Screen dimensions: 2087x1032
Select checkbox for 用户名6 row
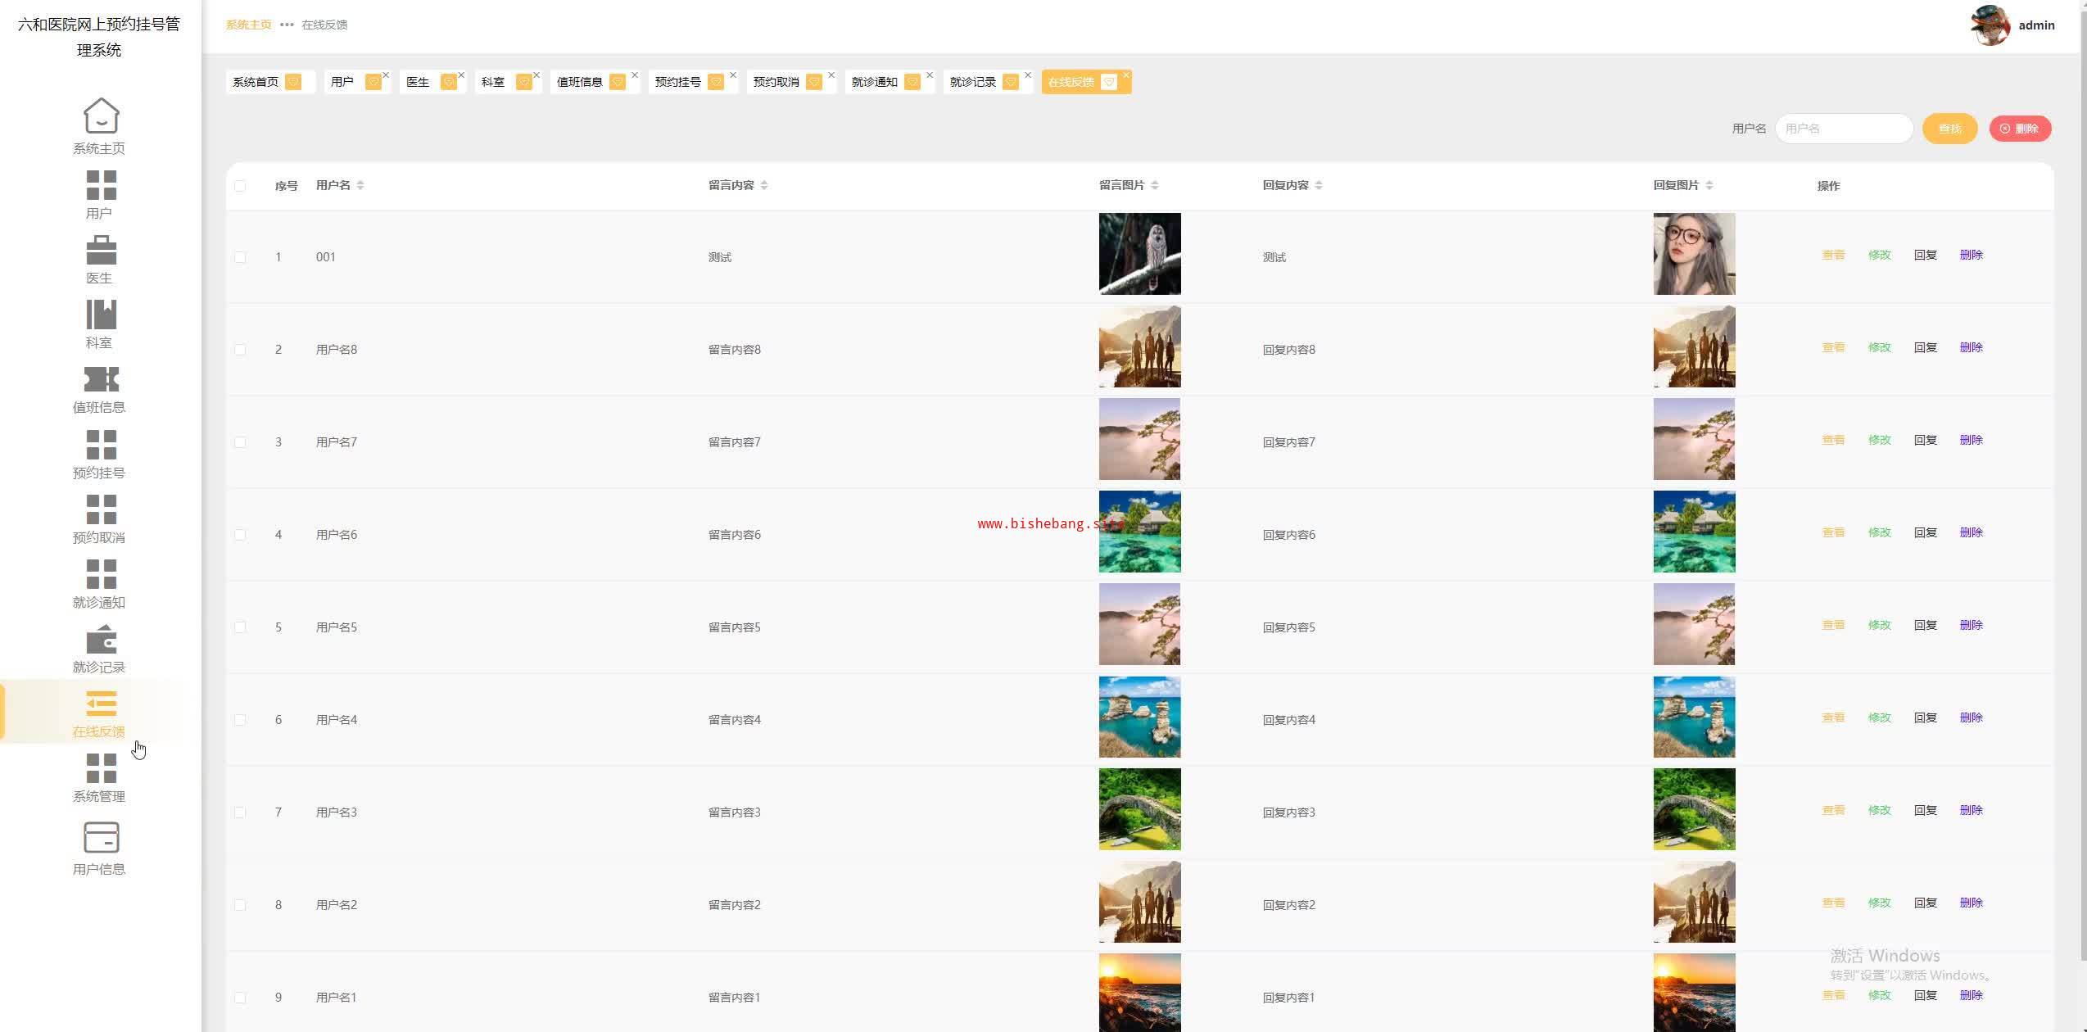point(240,535)
